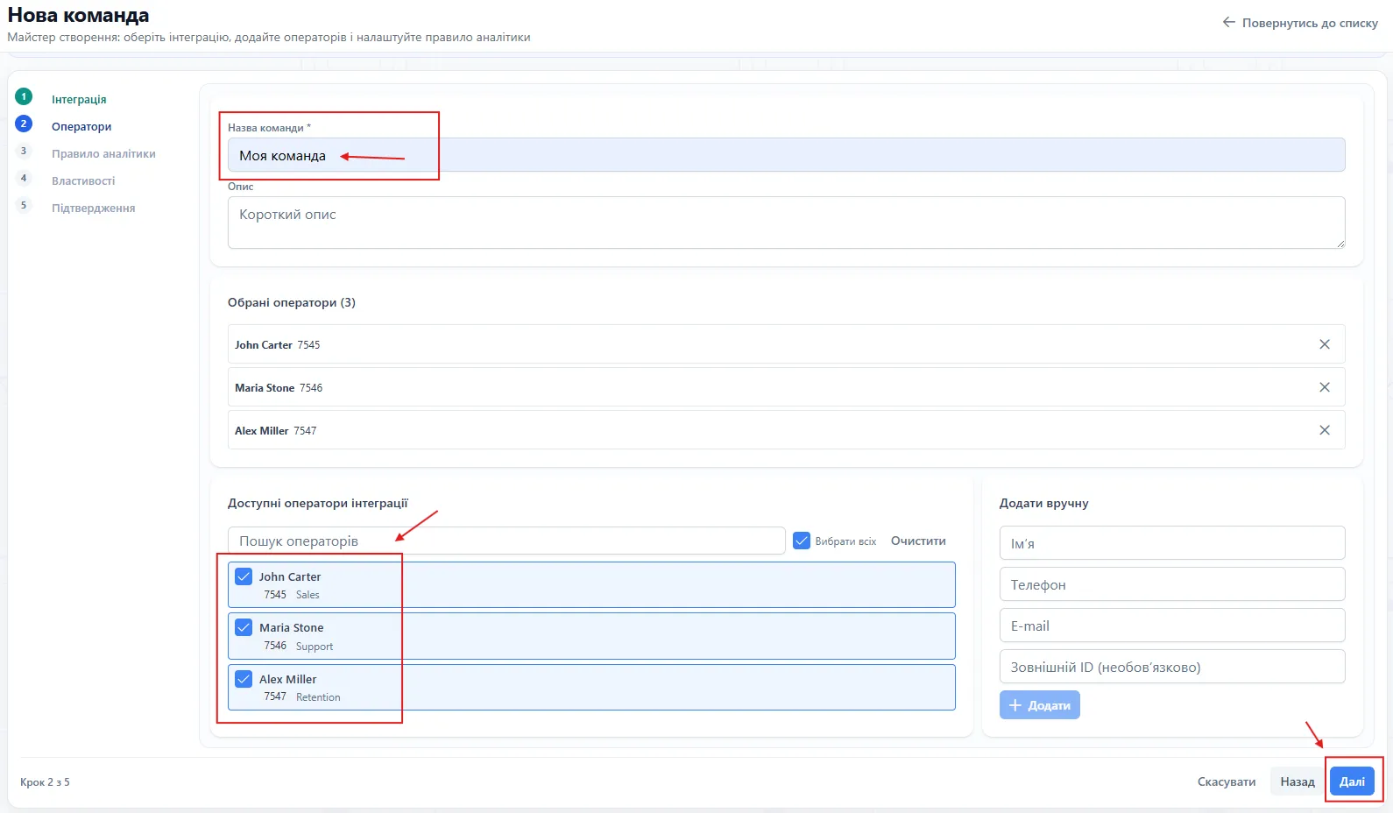Select the John Carter 7545 selected row
The height and width of the screenshot is (813, 1393).
click(x=786, y=344)
